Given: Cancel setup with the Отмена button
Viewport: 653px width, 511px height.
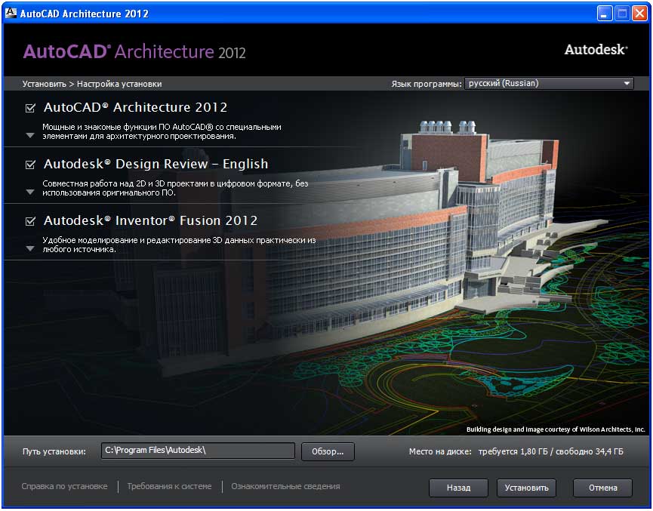Looking at the screenshot, I should coord(602,488).
